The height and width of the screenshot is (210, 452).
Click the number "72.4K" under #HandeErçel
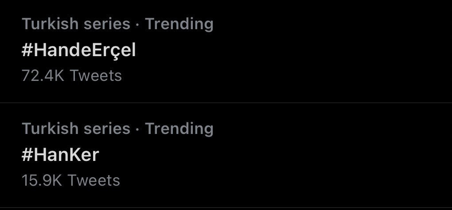point(43,76)
